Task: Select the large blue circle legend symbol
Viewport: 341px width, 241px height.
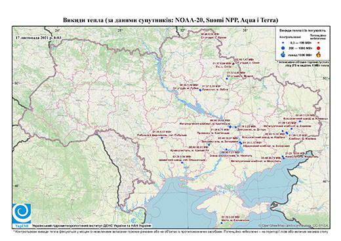Action: pos(283,48)
